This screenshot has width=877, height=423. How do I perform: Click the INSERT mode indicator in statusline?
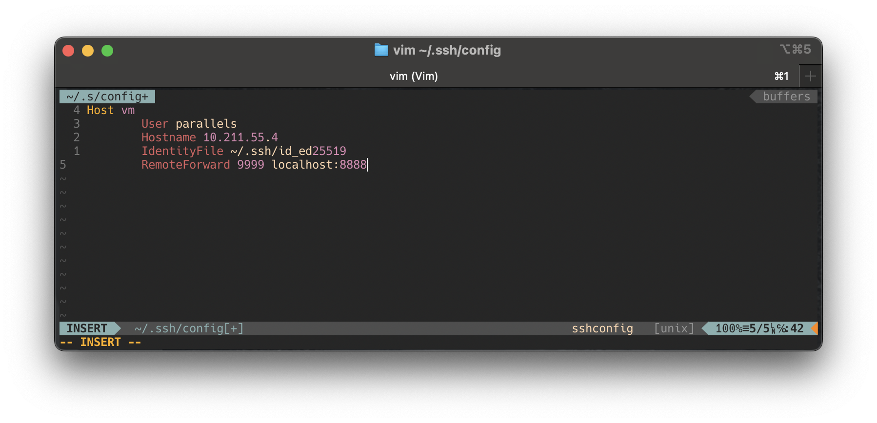coord(87,328)
